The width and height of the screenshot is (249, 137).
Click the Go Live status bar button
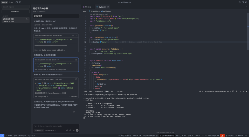[230, 135]
